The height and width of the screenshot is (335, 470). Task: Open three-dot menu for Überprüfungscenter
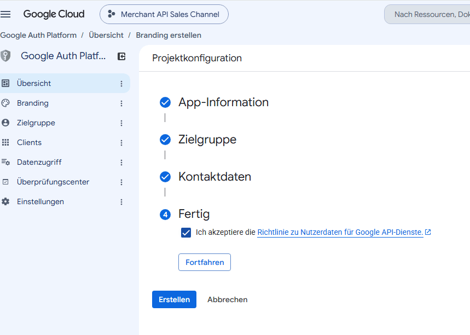121,182
